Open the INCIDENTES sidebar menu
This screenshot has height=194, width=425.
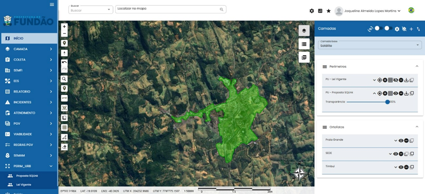pos(29,102)
